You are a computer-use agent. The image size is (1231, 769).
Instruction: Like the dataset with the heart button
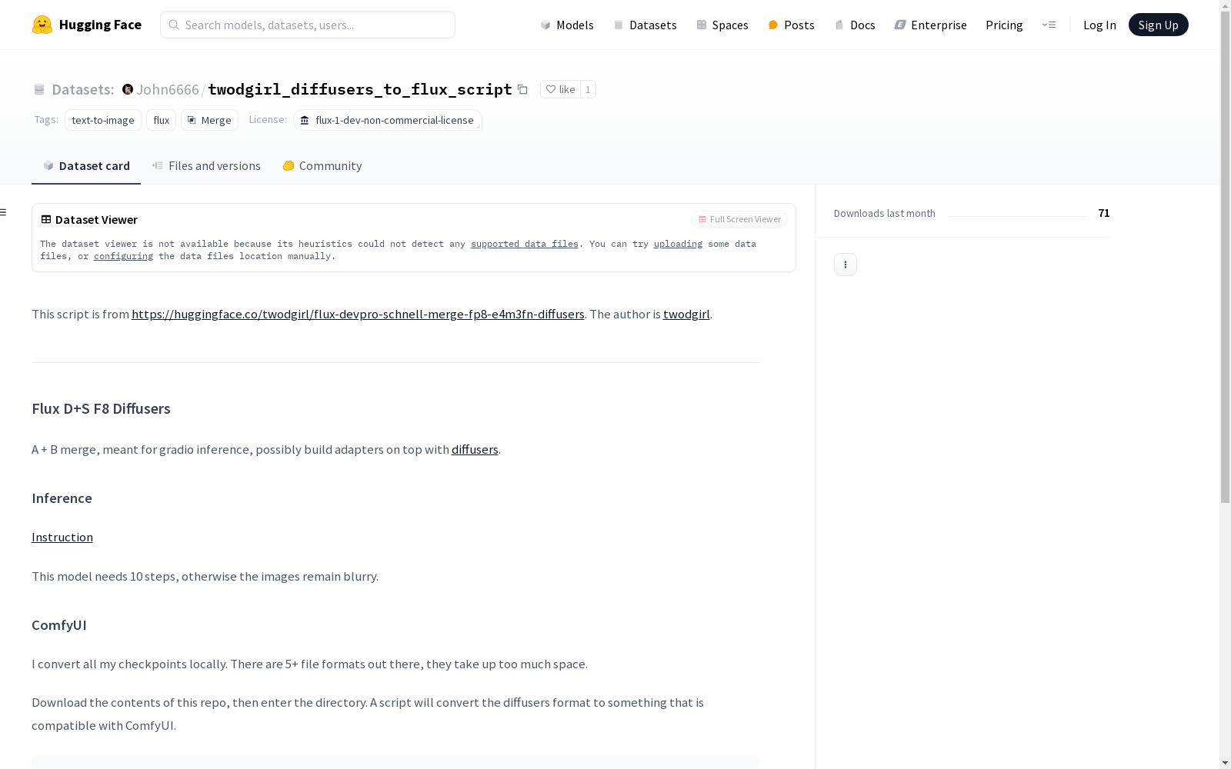560,89
